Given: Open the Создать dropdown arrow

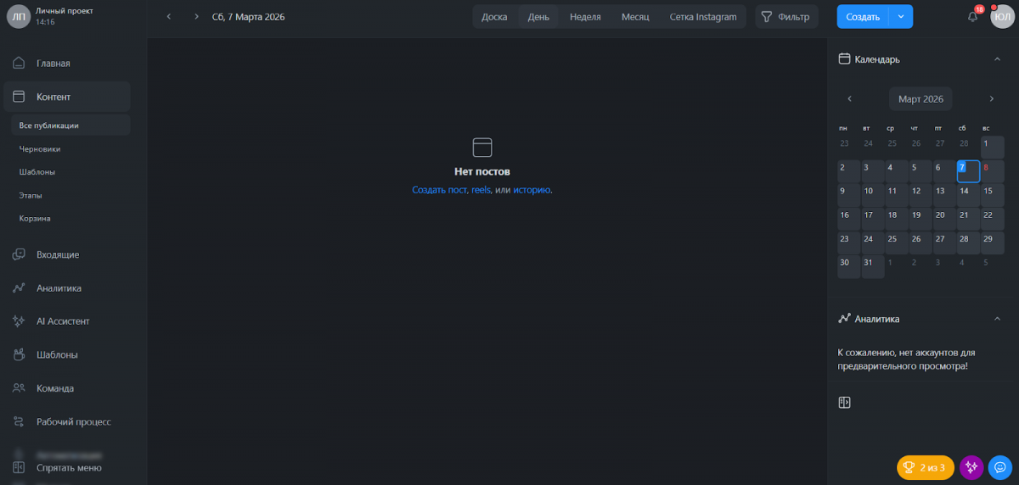Looking at the screenshot, I should pyautogui.click(x=901, y=17).
